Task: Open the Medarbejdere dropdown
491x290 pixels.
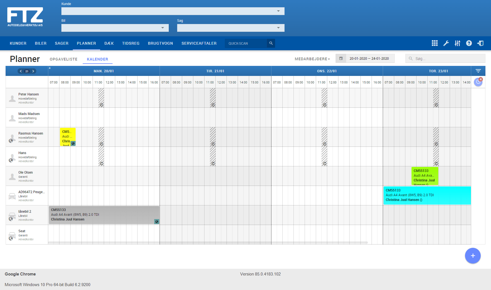Action: 312,59
